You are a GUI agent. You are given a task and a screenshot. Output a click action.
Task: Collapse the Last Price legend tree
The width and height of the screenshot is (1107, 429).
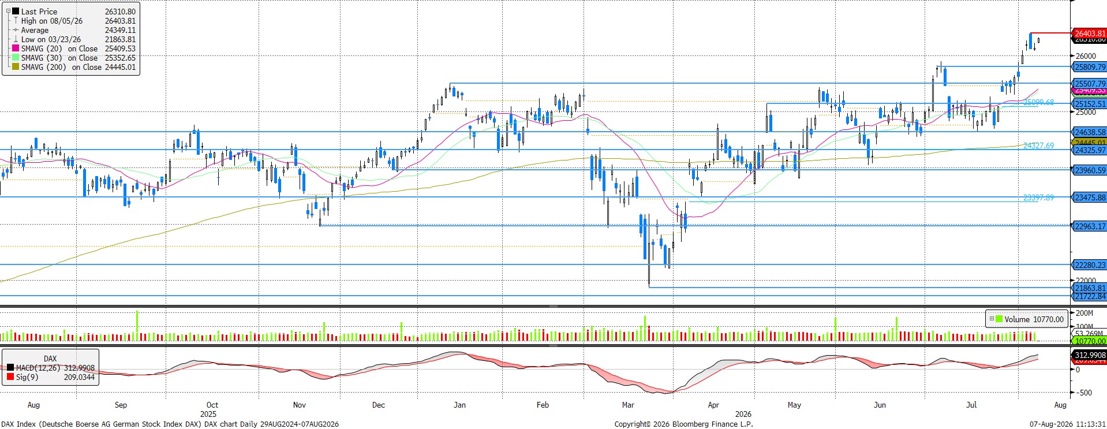(7, 12)
